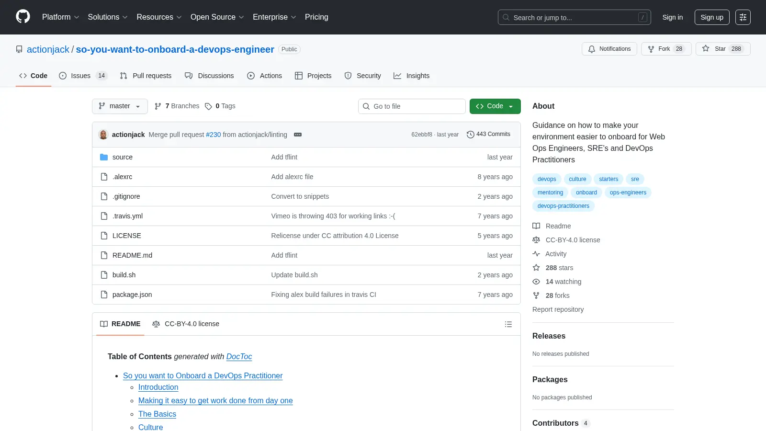Open the Discussions tab
766x431 pixels.
[x=209, y=76]
